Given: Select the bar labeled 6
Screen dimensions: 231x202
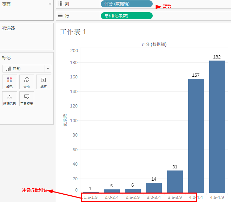Looking at the screenshot, I should pos(133,191).
